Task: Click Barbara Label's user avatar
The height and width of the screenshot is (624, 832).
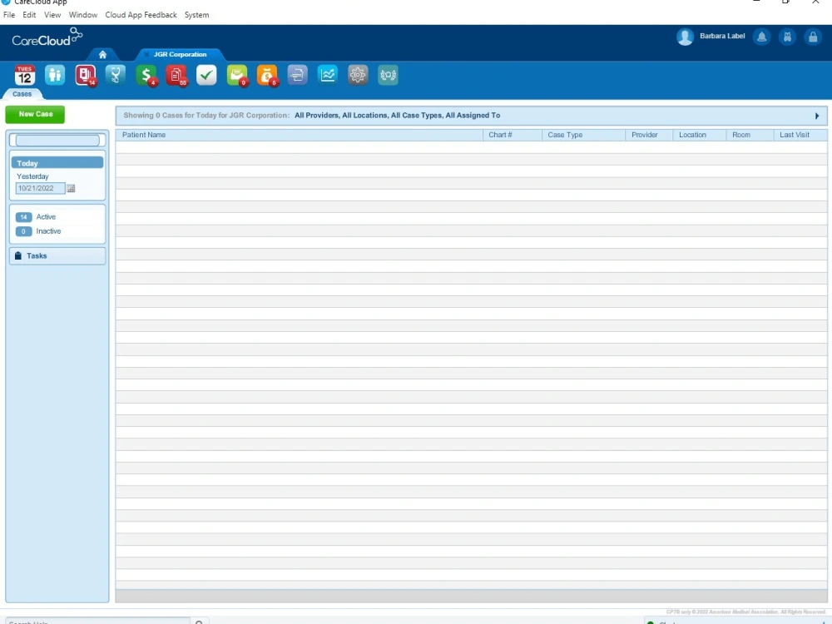Action: (x=685, y=37)
